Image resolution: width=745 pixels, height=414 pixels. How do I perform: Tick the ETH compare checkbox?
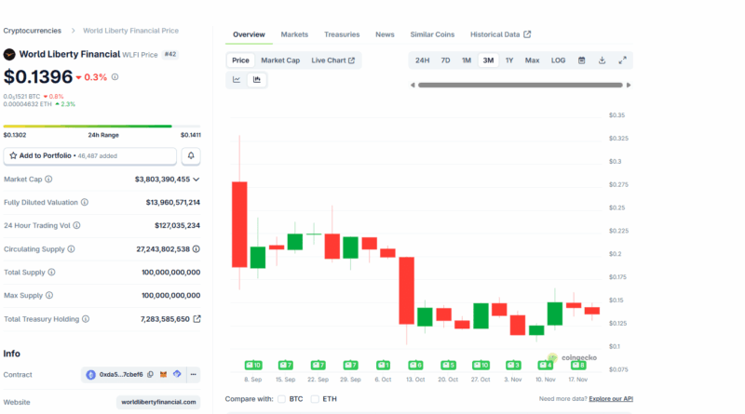(315, 399)
